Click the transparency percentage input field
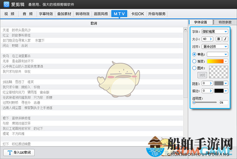The height and width of the screenshot is (159, 237). (224, 102)
